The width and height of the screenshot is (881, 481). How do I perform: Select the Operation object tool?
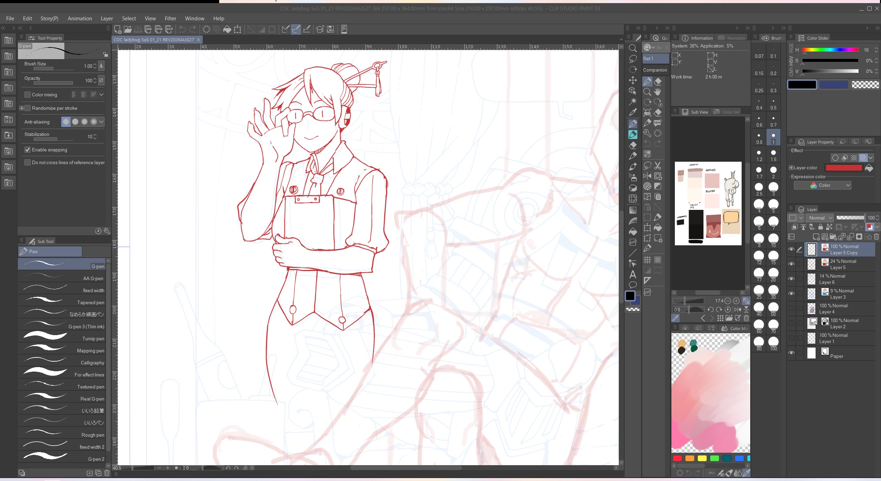pyautogui.click(x=633, y=91)
